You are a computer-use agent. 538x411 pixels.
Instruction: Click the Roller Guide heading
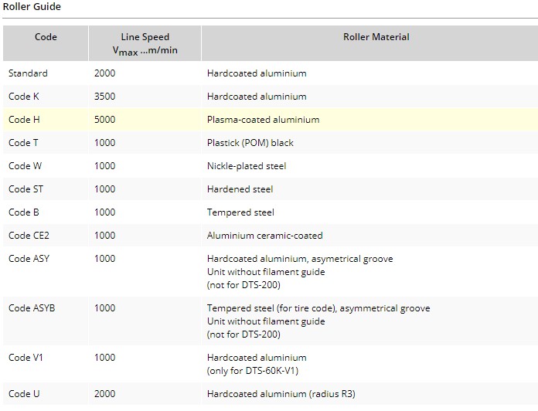[x=32, y=7]
